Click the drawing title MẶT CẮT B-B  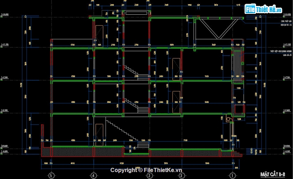[x=273, y=174]
